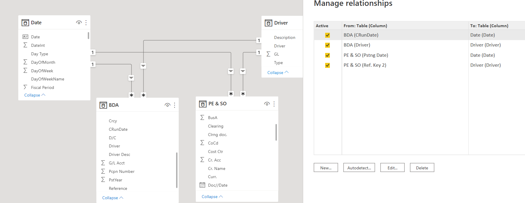Image resolution: width=525 pixels, height=203 pixels.
Task: Click sigma icon next to GL field
Action: 268,54
